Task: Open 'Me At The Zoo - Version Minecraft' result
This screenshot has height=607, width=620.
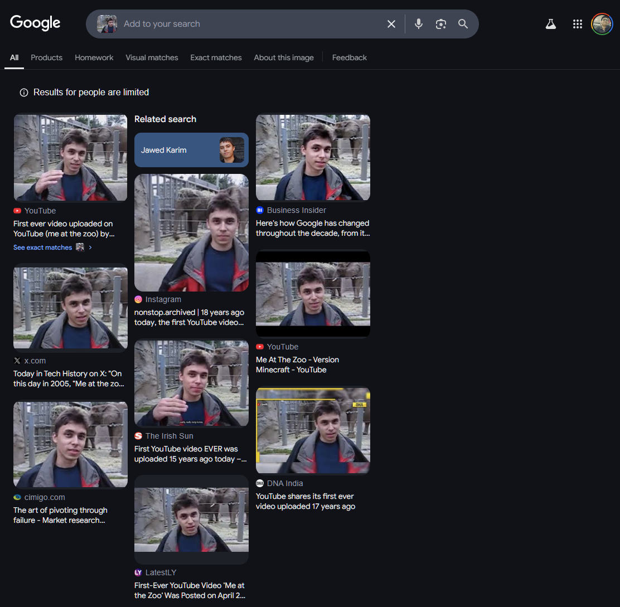Action: point(297,365)
